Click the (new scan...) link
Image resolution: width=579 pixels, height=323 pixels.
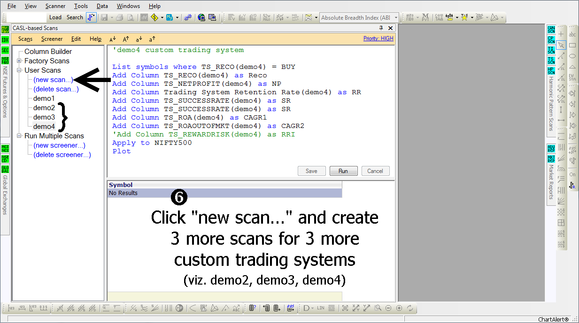click(x=53, y=80)
